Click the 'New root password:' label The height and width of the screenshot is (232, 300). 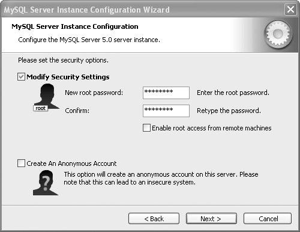pos(94,93)
